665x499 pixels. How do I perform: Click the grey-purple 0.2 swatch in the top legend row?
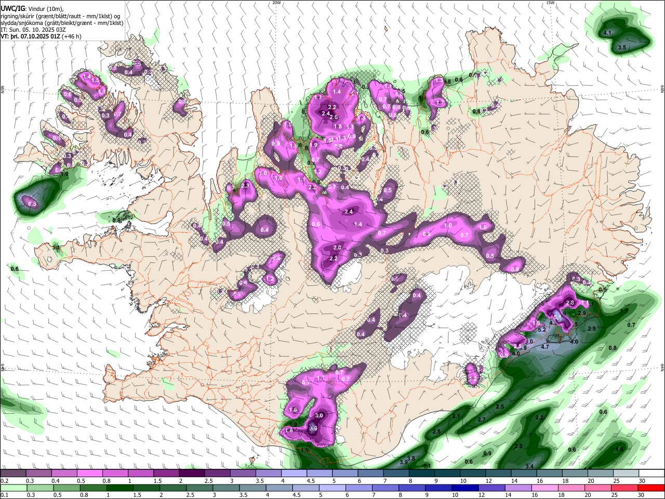(13, 473)
